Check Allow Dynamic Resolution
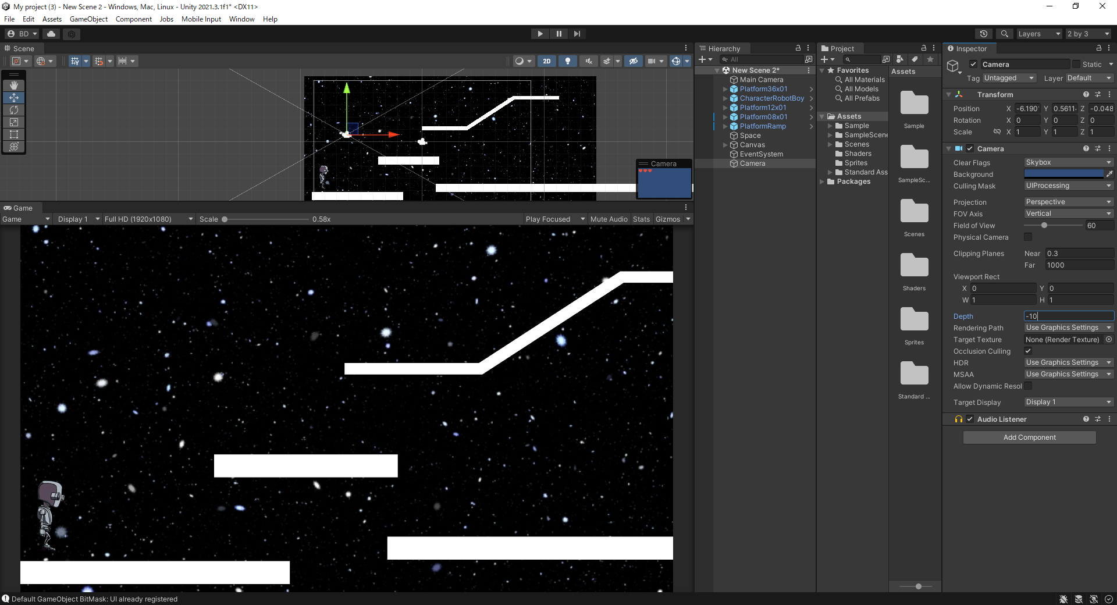The image size is (1117, 605). point(1028,386)
